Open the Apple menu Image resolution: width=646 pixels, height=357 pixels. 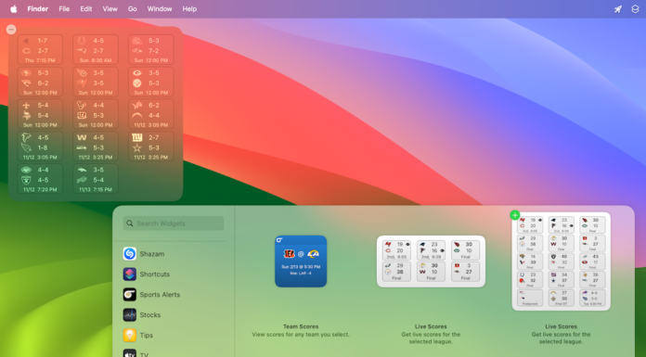14,9
